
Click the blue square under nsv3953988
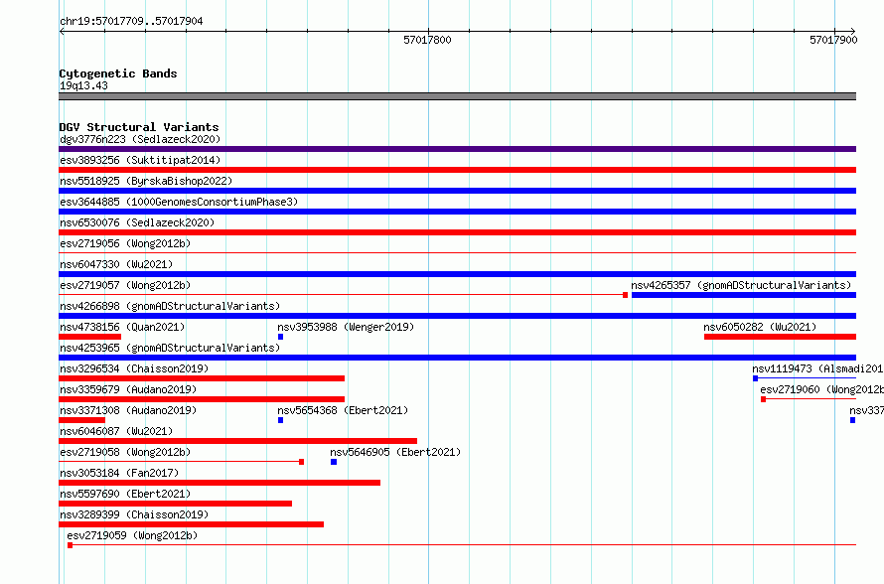(280, 337)
